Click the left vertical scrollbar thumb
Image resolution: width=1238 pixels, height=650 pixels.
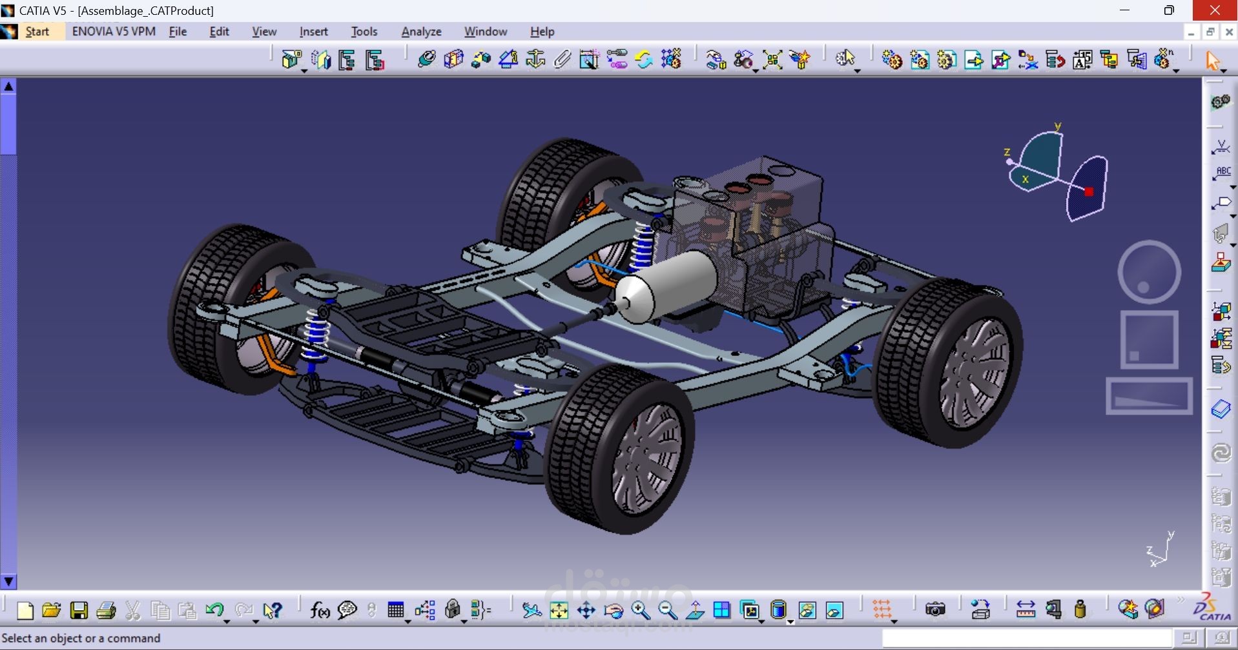click(x=8, y=123)
